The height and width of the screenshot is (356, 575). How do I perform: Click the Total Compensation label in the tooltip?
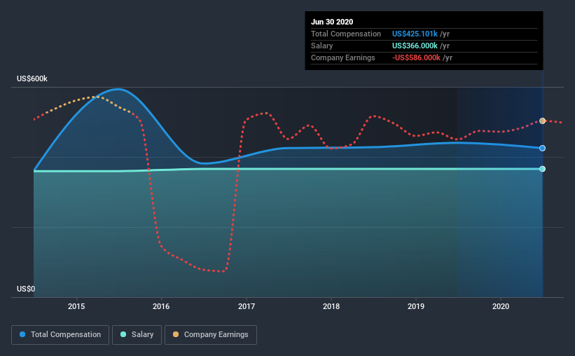coord(346,34)
